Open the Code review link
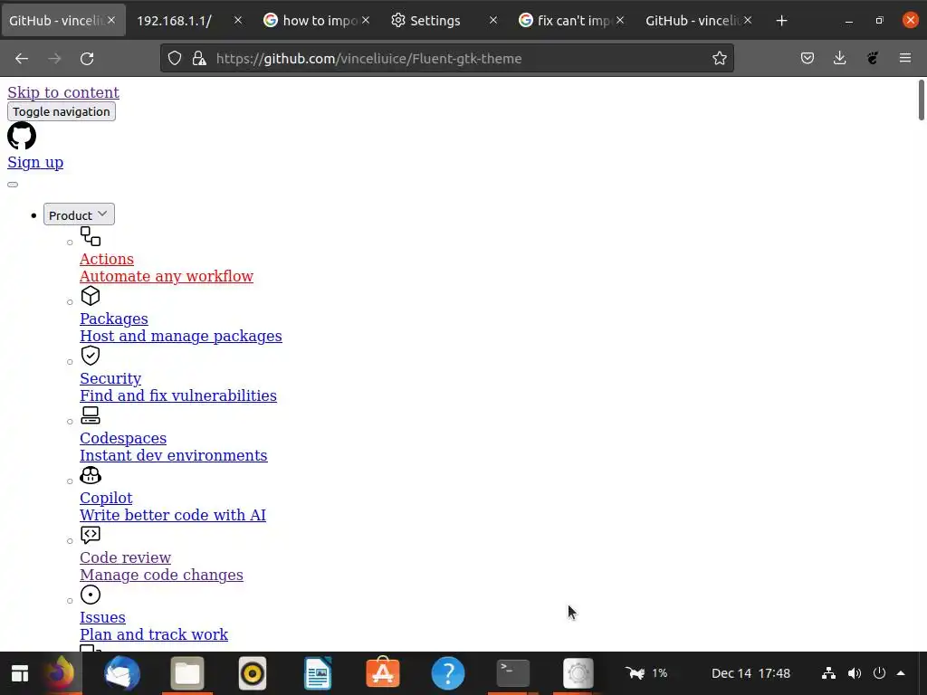This screenshot has width=927, height=695. (125, 557)
